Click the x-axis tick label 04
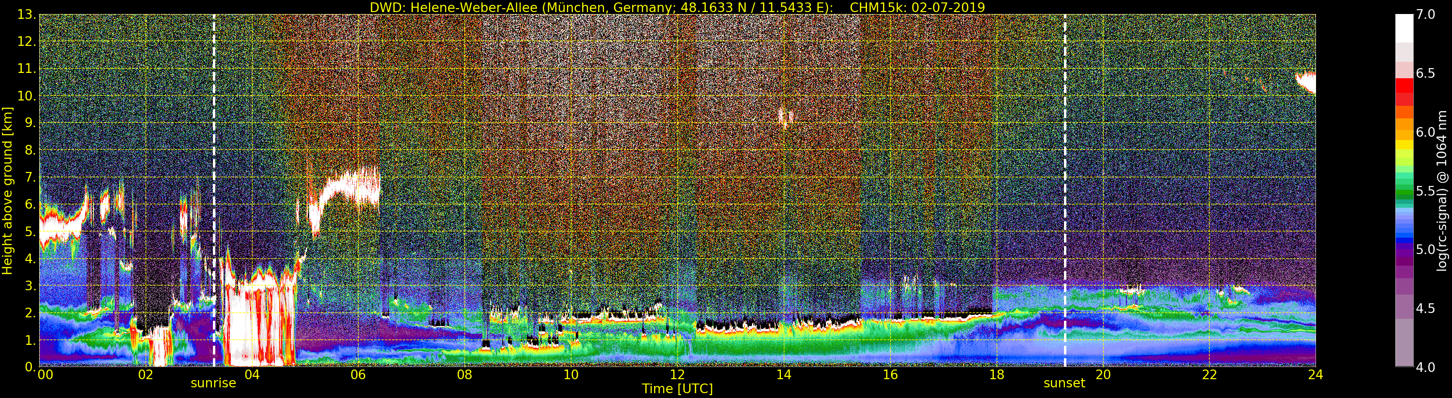 click(x=252, y=375)
